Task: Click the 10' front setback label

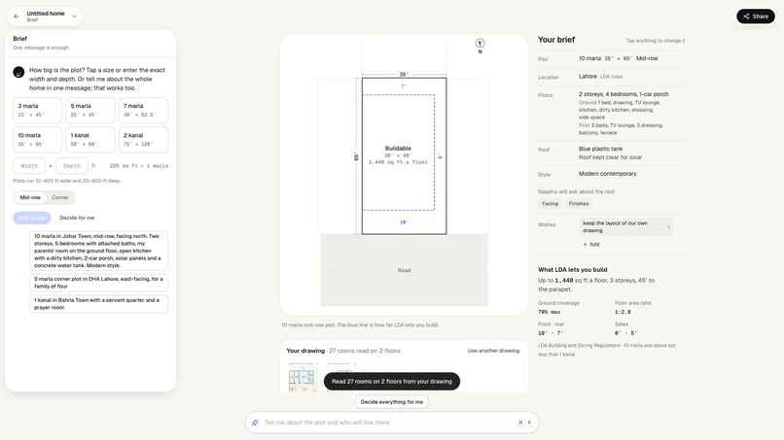Action: [x=404, y=222]
